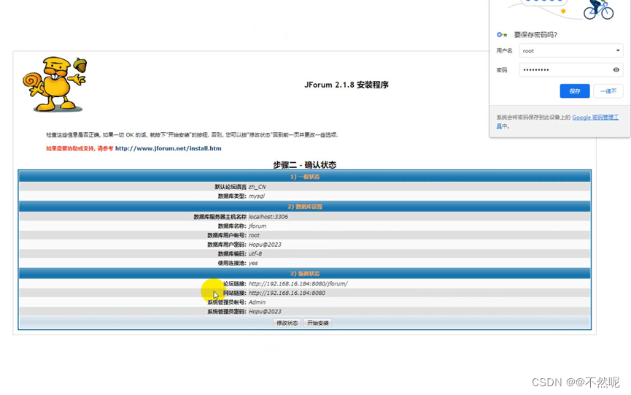Open the 用户名 username dropdown
631x395 pixels.
point(571,50)
